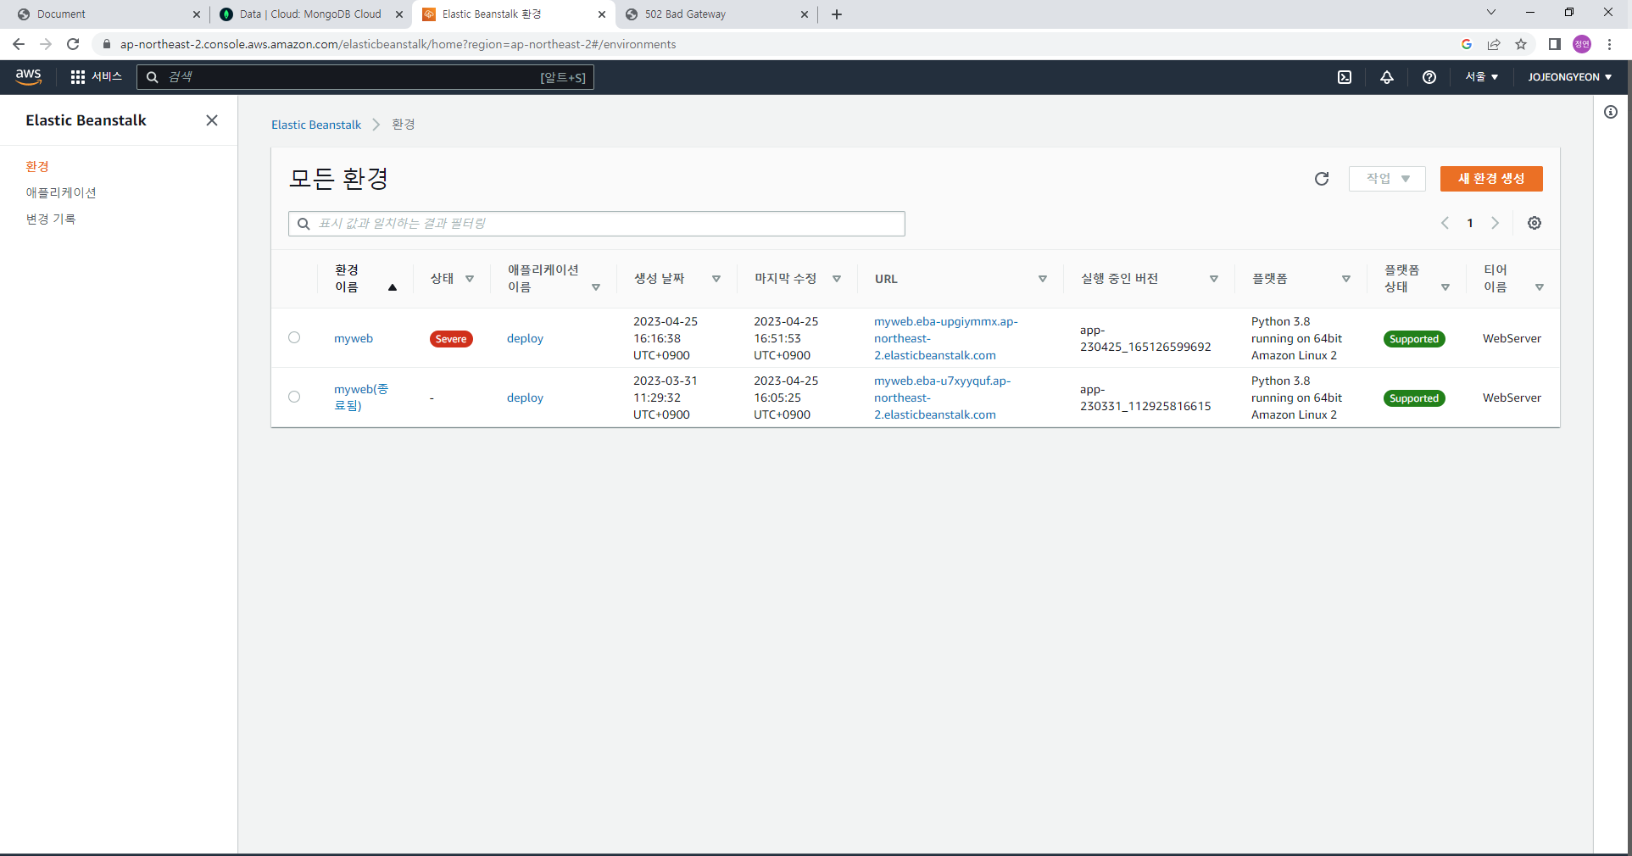
Task: Open the tab search chevron
Action: 1491,13
